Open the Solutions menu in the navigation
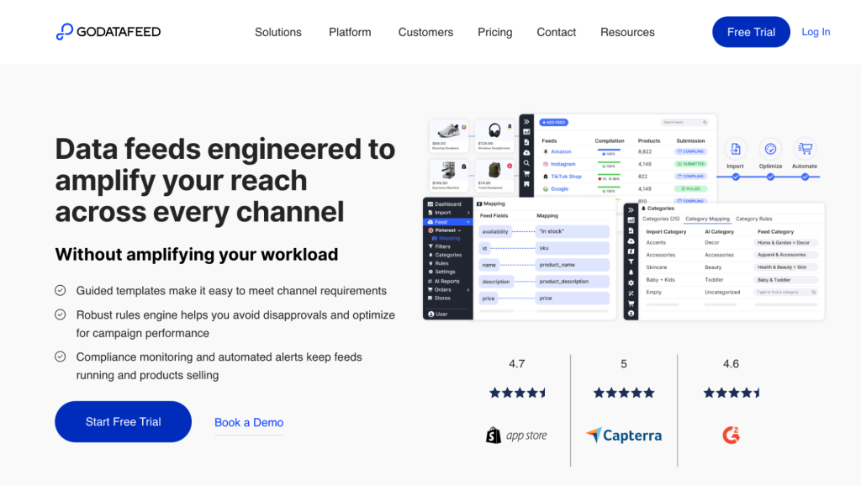The height and width of the screenshot is (486, 861). click(x=277, y=32)
